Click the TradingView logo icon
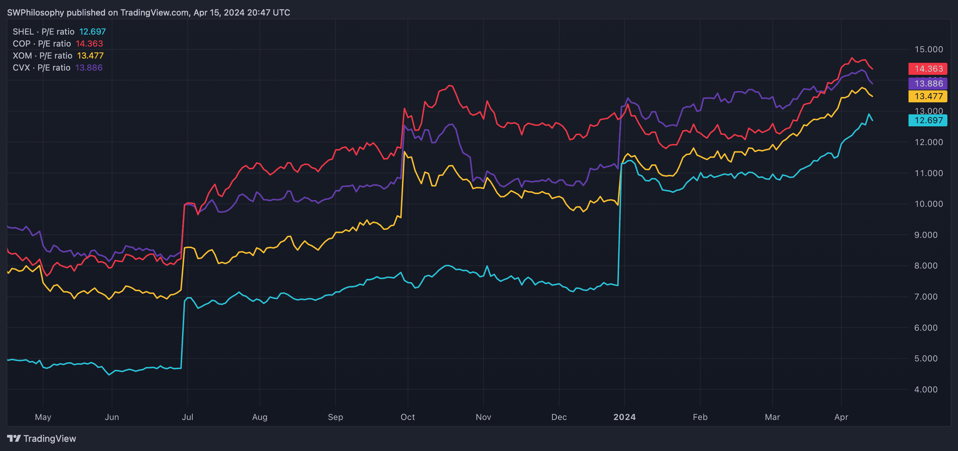 (14, 438)
